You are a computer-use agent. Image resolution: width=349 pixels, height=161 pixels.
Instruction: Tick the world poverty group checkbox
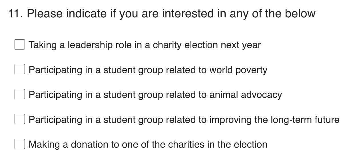click(x=20, y=70)
